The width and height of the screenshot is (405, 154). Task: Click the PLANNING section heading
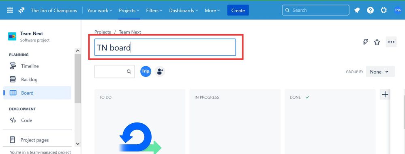pyautogui.click(x=19, y=55)
